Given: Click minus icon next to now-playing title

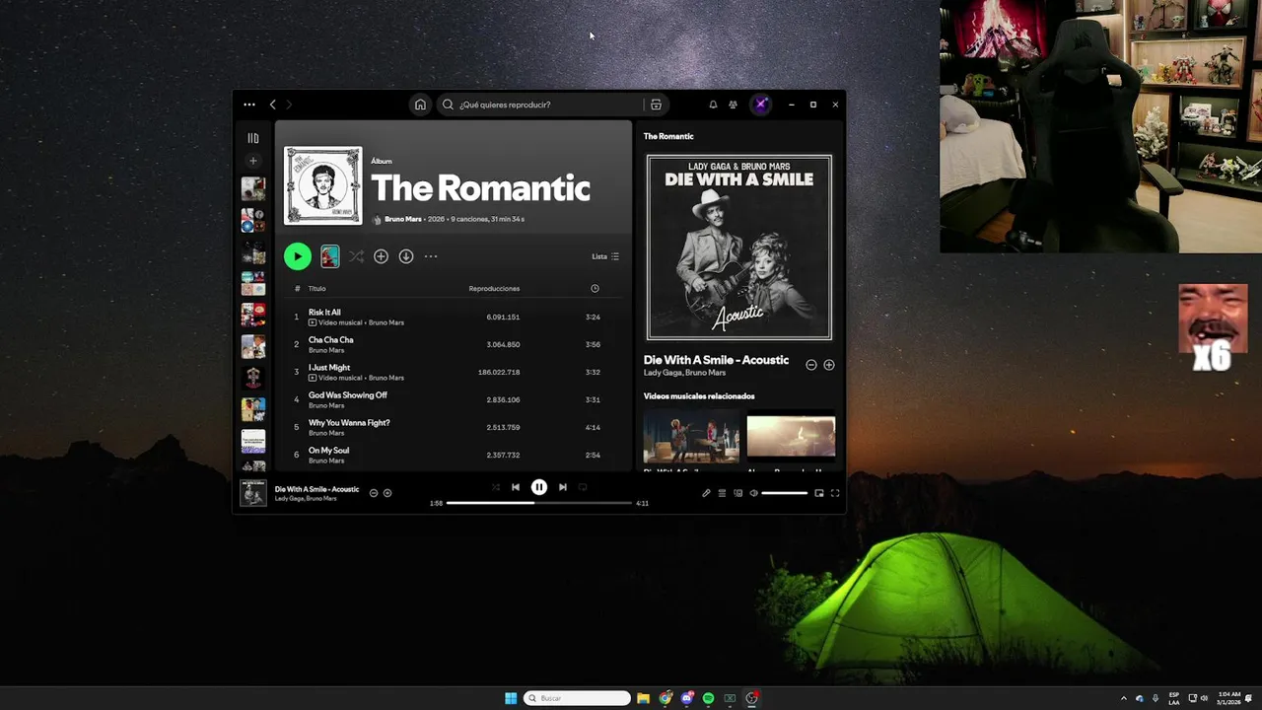Looking at the screenshot, I should pyautogui.click(x=374, y=493).
